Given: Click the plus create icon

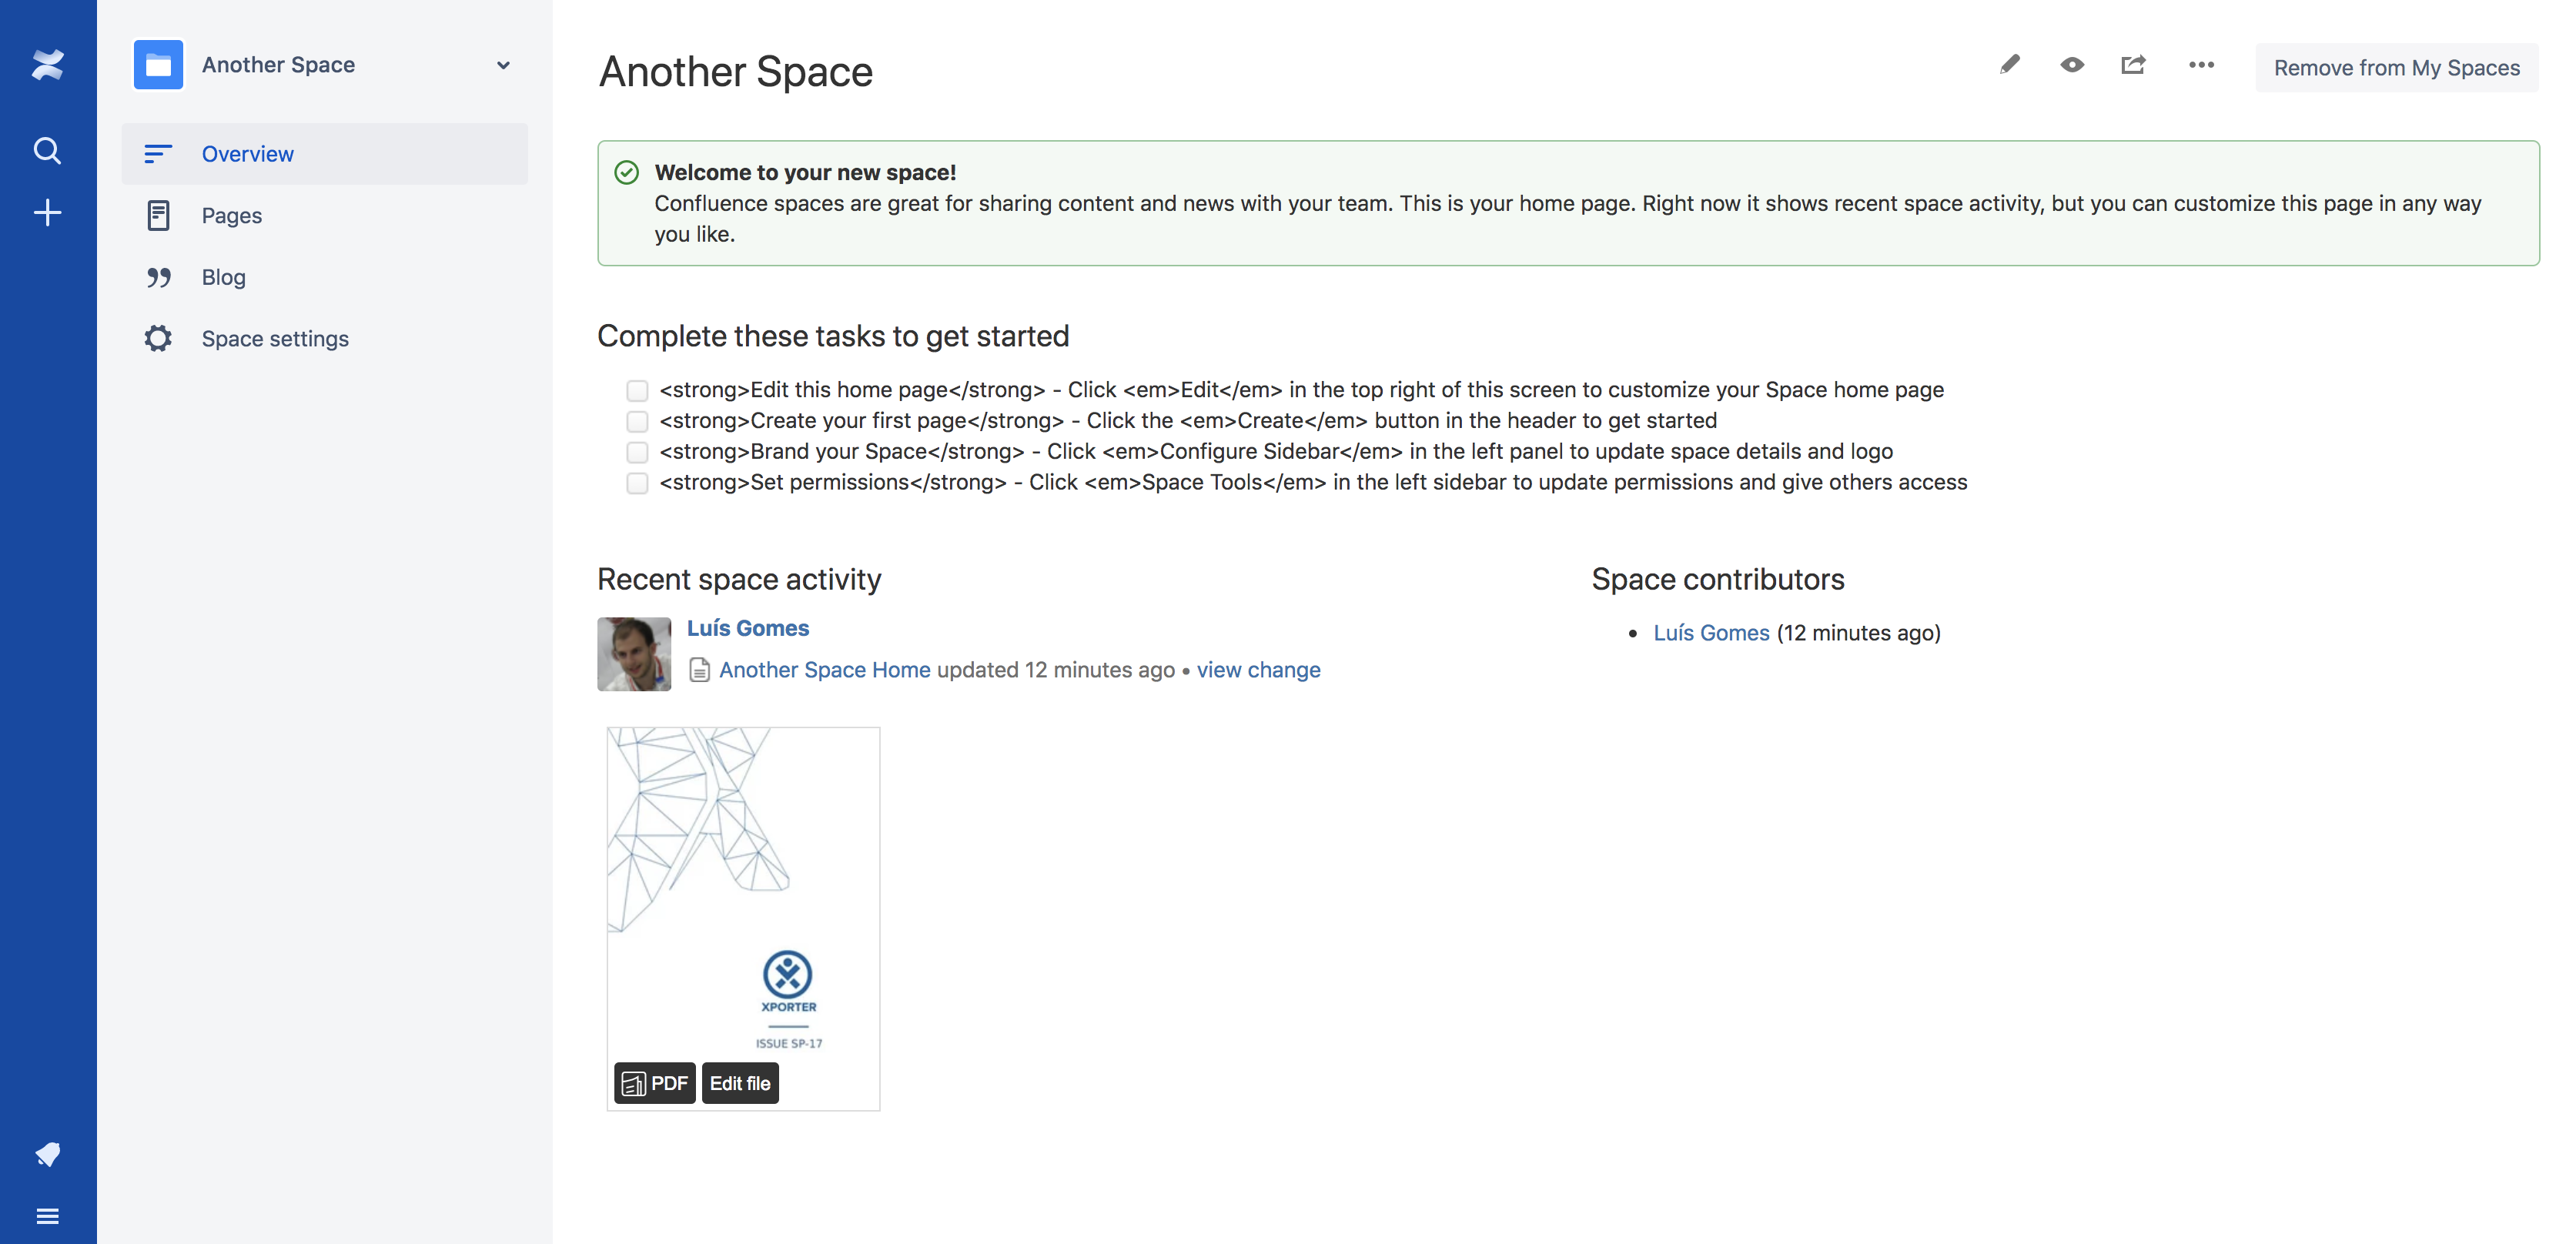Looking at the screenshot, I should [47, 213].
